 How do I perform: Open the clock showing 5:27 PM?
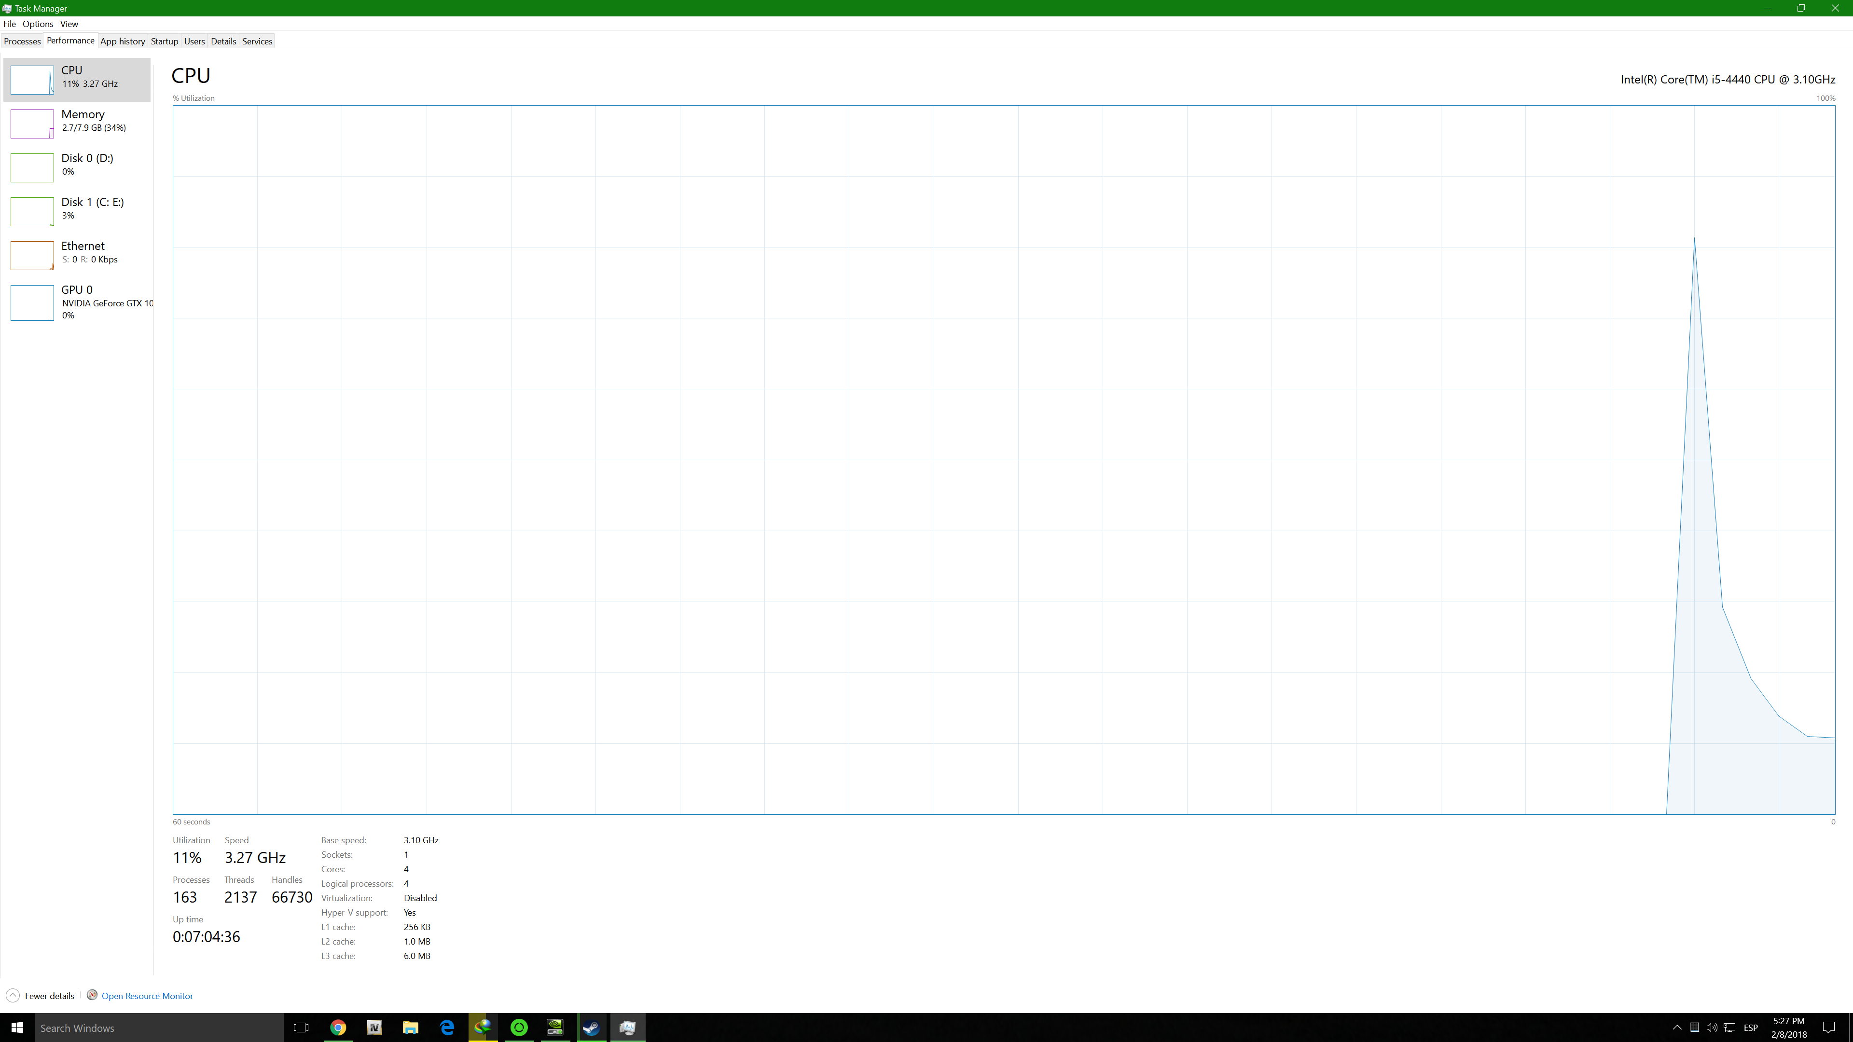(x=1789, y=1028)
